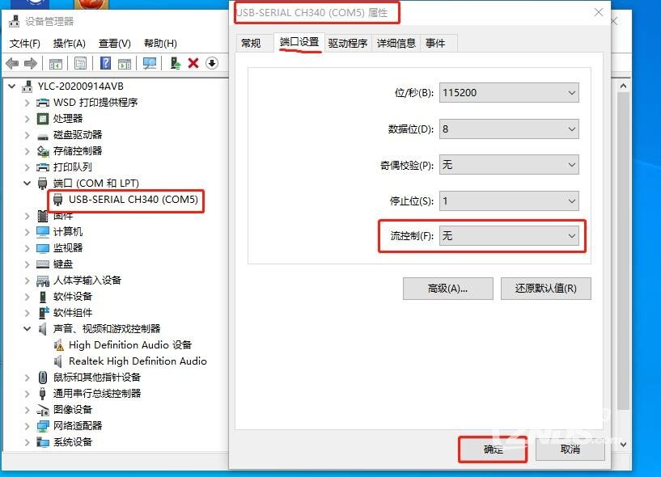Click the 取消 button
Image resolution: width=661 pixels, height=477 pixels.
pos(570,450)
